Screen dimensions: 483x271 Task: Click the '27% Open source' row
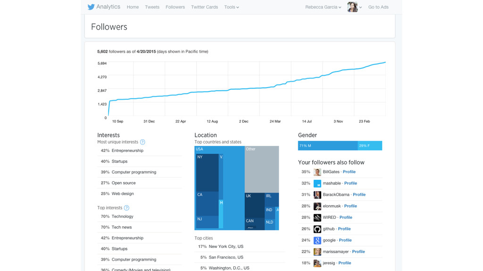click(139, 183)
